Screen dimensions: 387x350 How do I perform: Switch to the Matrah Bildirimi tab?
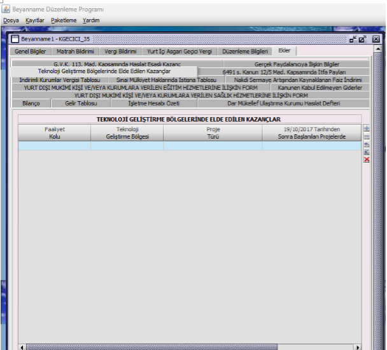(75, 51)
